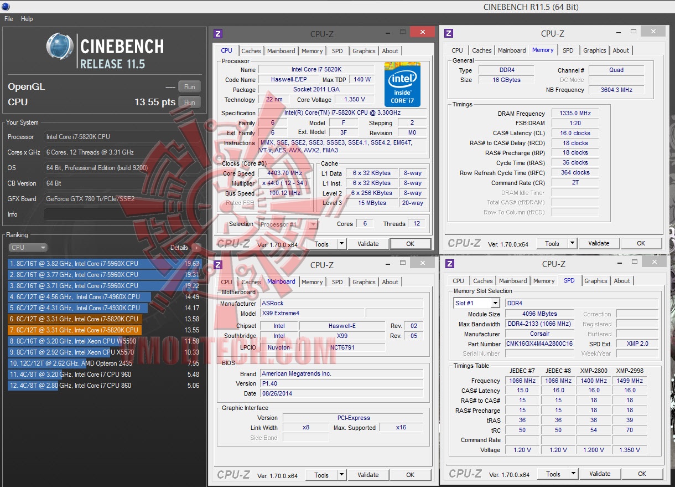Select ranking row 10 AMD Opteron 2435

coord(104,363)
